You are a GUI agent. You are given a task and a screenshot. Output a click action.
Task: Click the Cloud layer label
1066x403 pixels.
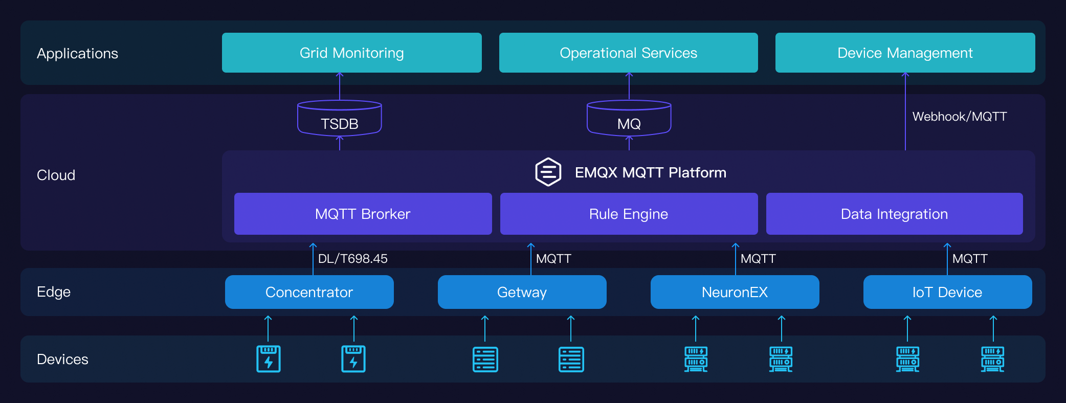pyautogui.click(x=56, y=175)
